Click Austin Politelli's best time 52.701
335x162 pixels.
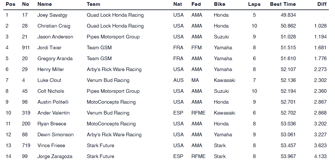(288, 102)
